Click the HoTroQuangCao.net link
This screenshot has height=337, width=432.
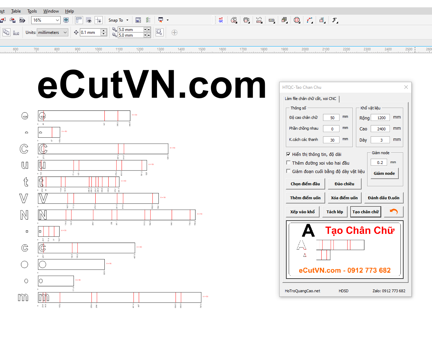(x=302, y=291)
